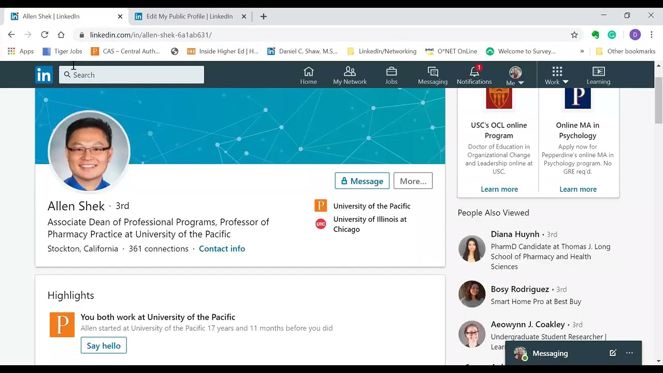Click Learn more for Online MA Psychology
The height and width of the screenshot is (373, 663).
click(578, 189)
